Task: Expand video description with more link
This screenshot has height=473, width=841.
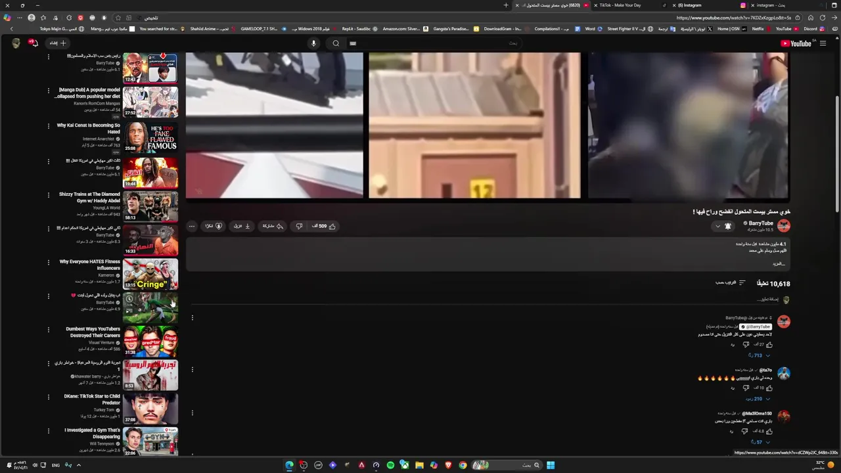Action: 779,263
